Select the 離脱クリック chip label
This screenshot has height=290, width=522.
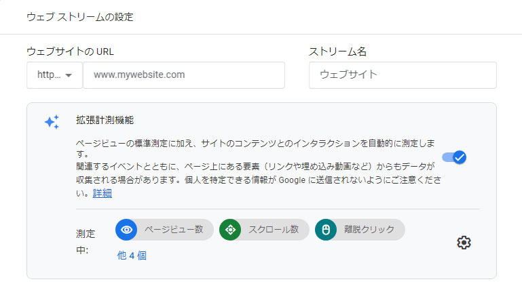tap(370, 230)
